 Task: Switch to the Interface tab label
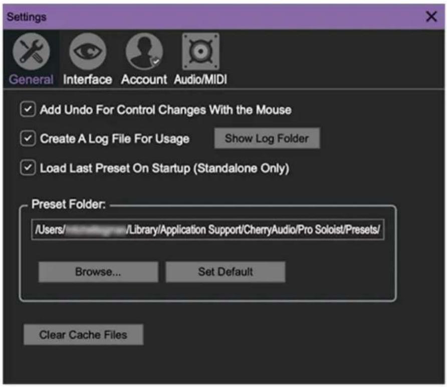point(88,79)
